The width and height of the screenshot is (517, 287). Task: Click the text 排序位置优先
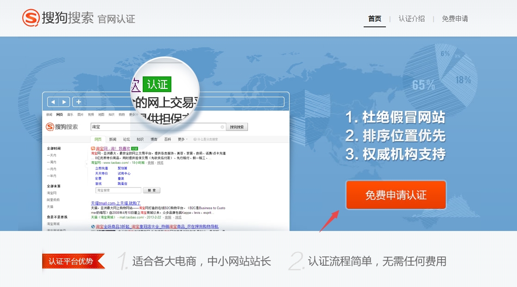tap(404, 136)
